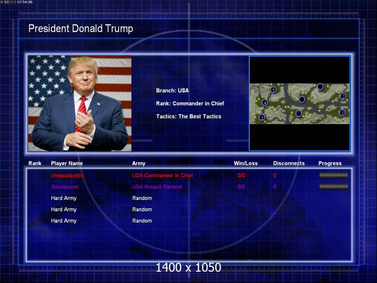Click the unnumbered start marker below the river bend
Viewport: 377px width, 283px height.
pos(299,113)
